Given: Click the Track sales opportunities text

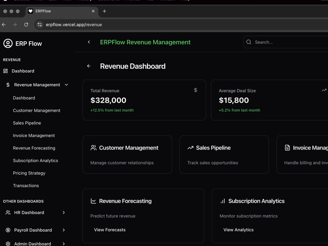Looking at the screenshot, I should tap(213, 163).
